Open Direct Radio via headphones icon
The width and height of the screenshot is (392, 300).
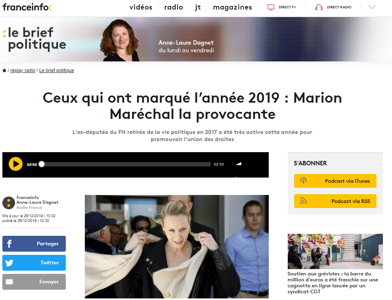(x=319, y=7)
